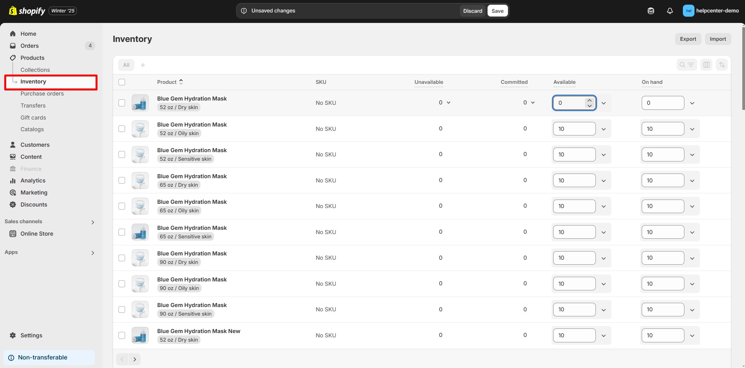The width and height of the screenshot is (745, 368).
Task: Open Purchase orders in the sidebar
Action: (42, 94)
